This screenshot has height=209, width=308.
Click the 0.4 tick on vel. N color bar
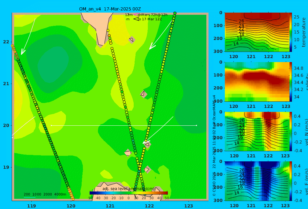[x=297, y=116]
